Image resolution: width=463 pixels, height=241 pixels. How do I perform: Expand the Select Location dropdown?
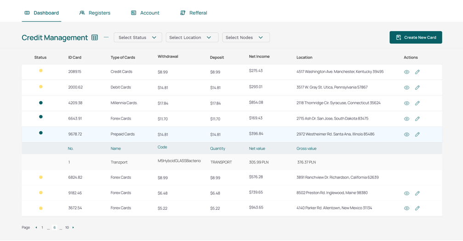(192, 38)
